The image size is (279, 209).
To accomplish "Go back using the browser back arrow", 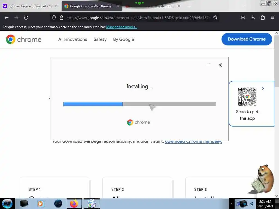I will click(7, 18).
